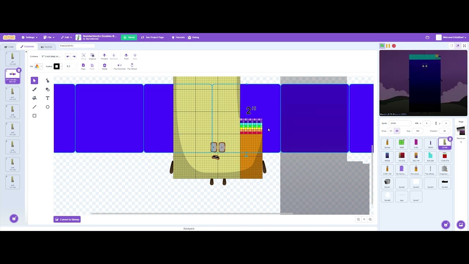Open the Outline color dropdown
The image size is (469, 264).
point(58,66)
